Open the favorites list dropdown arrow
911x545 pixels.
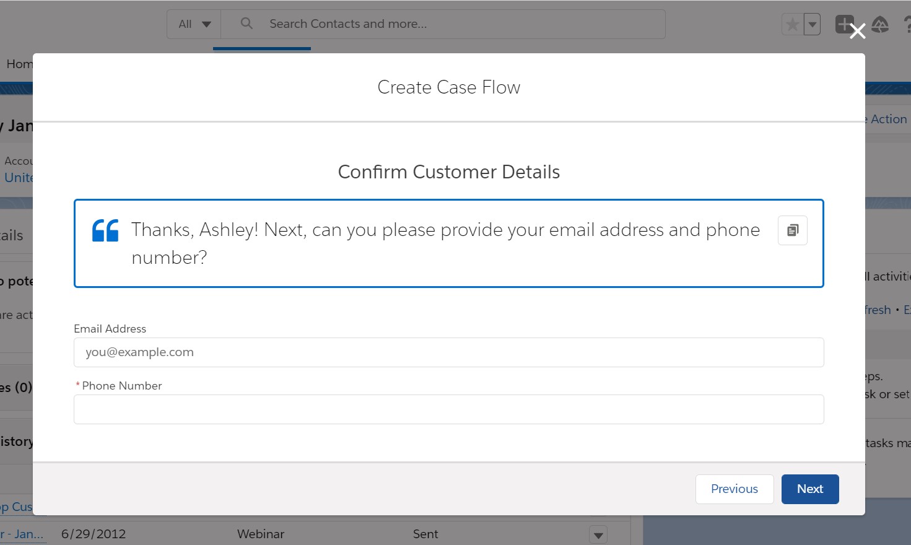point(812,25)
